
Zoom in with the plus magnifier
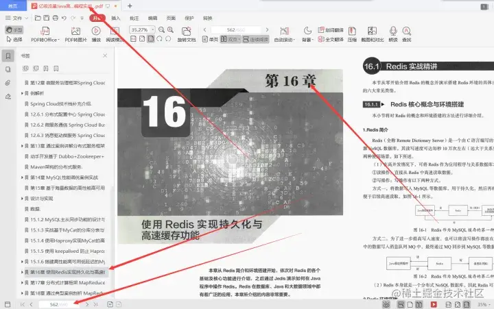click(x=170, y=29)
